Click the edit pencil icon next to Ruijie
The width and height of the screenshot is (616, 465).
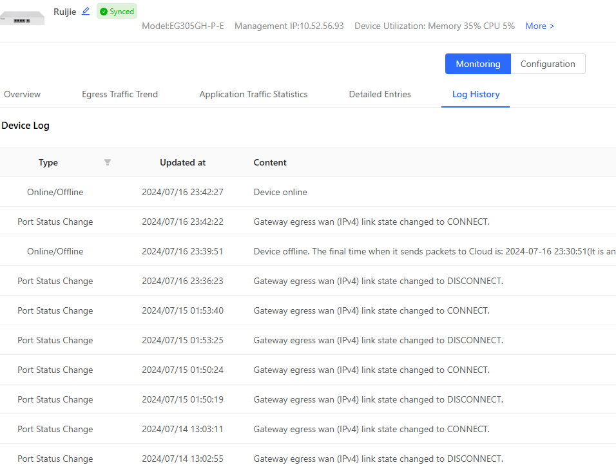point(86,12)
